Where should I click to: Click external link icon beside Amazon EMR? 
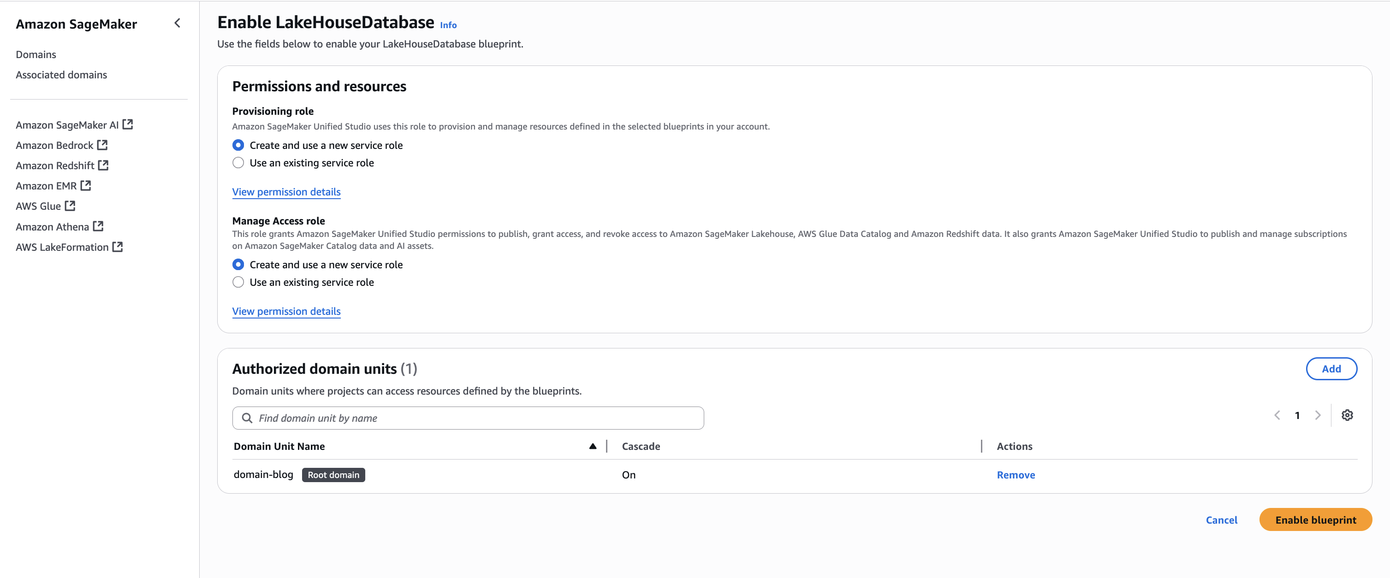(x=86, y=185)
